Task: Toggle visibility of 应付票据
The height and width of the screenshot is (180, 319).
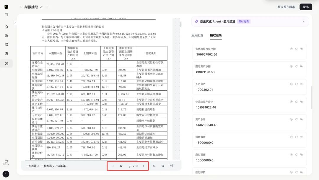Action: [x=302, y=154]
